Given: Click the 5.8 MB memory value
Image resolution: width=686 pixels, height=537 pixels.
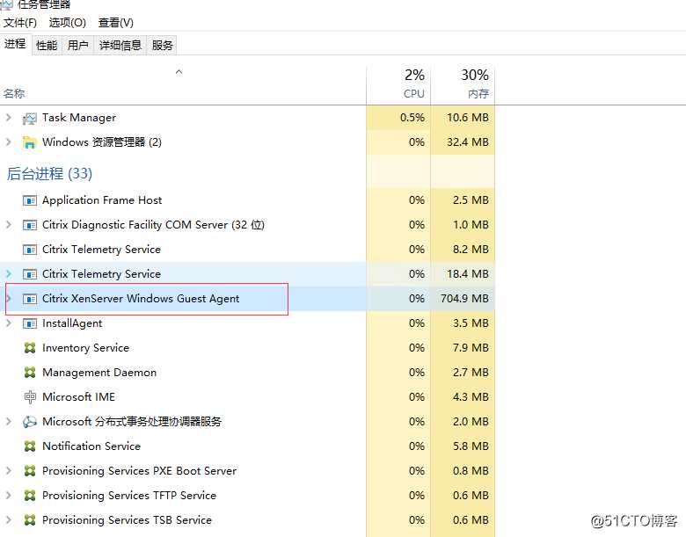Looking at the screenshot, I should pyautogui.click(x=471, y=446).
